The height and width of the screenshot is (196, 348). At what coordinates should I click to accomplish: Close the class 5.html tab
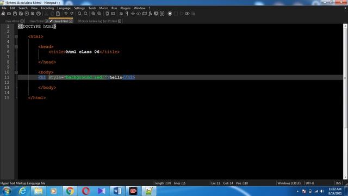pyautogui.click(x=46, y=21)
